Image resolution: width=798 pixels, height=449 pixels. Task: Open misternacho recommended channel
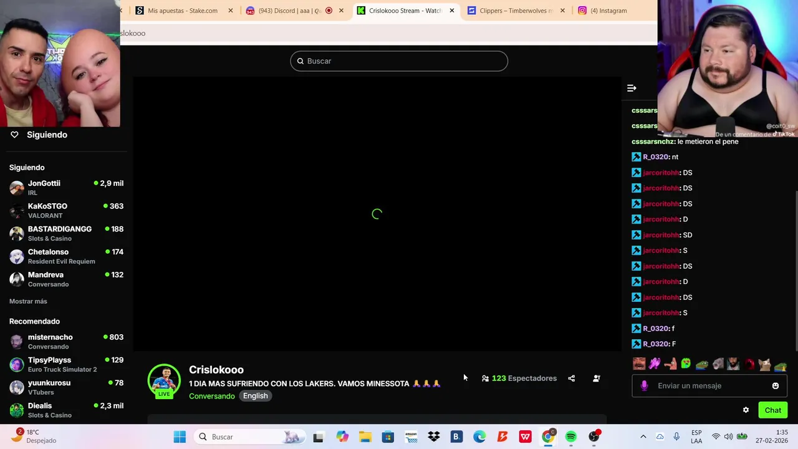coord(66,342)
